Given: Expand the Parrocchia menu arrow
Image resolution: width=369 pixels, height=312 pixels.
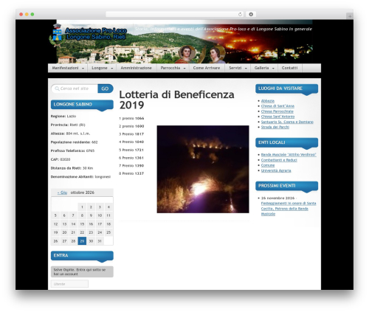Looking at the screenshot, I should point(184,69).
